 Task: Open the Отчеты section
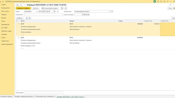click(3, 38)
